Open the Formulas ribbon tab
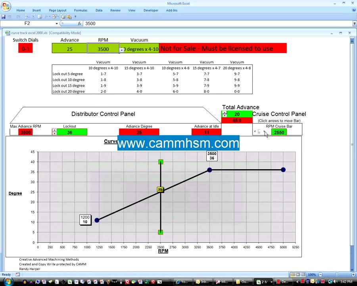The image size is (357, 286). click(81, 10)
